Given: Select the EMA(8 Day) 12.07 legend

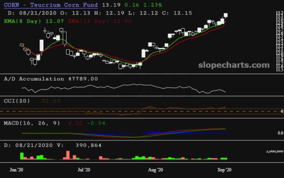Looking at the screenshot, I should tap(34, 21).
